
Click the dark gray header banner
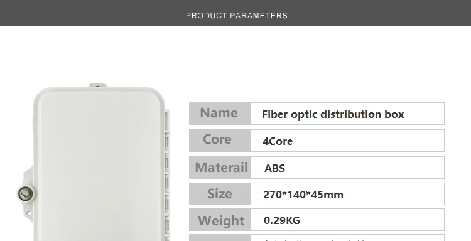tap(235, 13)
